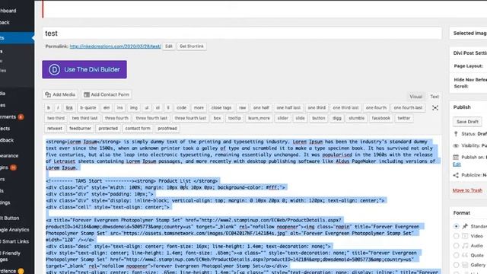Click the two third shortcode button
The image size is (487, 274).
click(x=56, y=119)
